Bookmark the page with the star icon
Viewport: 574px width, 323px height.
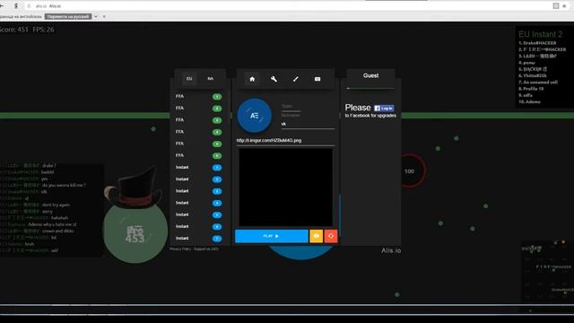pos(564,6)
